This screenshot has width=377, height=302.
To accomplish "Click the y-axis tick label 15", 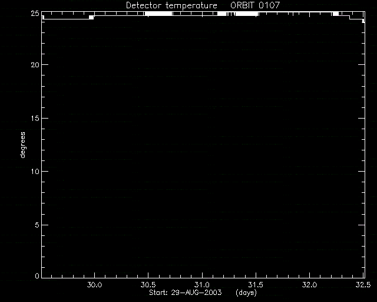I will click(35, 118).
